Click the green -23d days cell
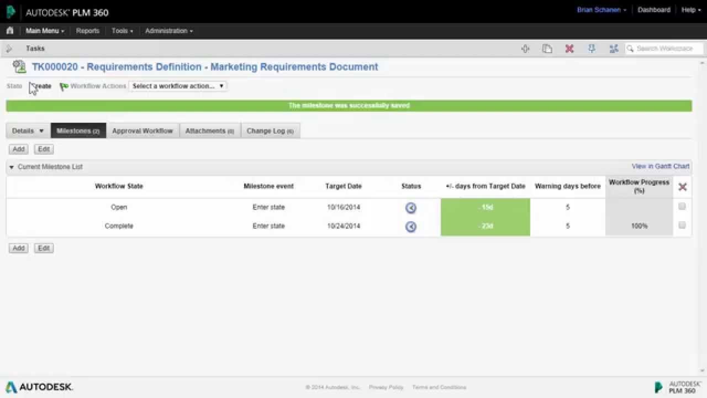Image resolution: width=707 pixels, height=398 pixels. [486, 227]
